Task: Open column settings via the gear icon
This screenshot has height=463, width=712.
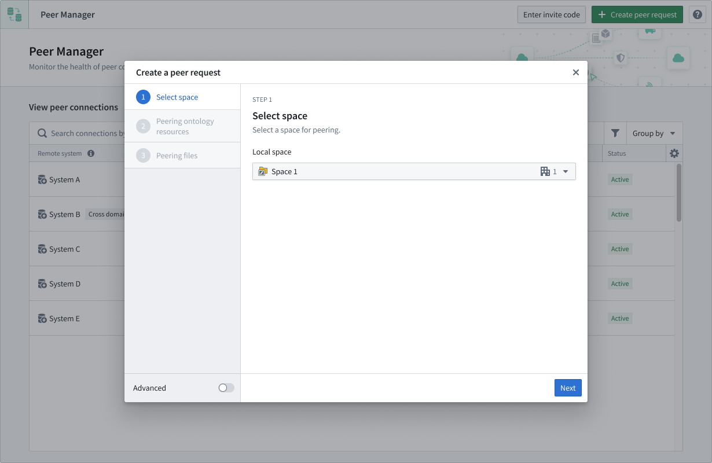Action: (x=673, y=153)
